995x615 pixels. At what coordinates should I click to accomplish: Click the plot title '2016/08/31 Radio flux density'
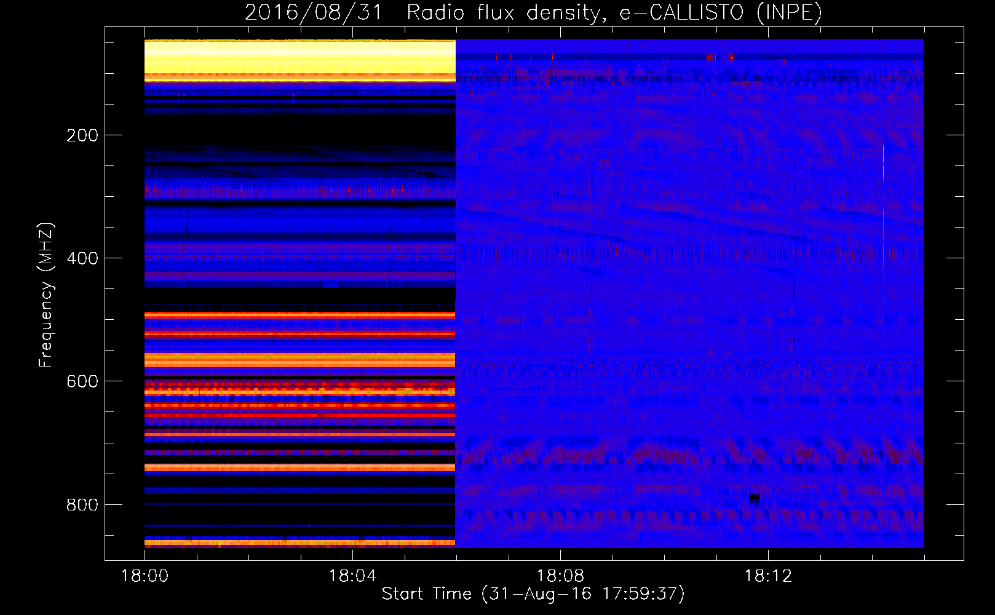(x=422, y=13)
